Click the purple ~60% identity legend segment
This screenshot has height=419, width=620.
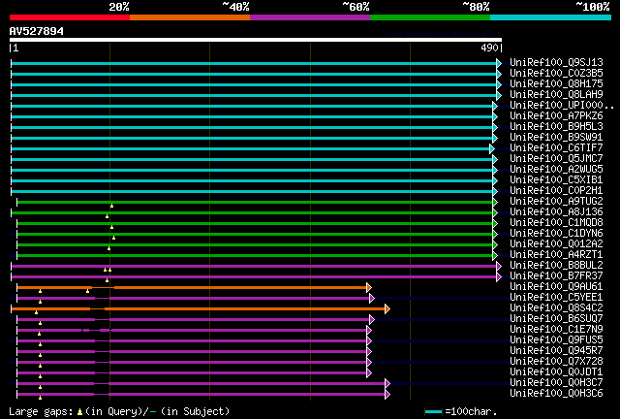pos(310,17)
